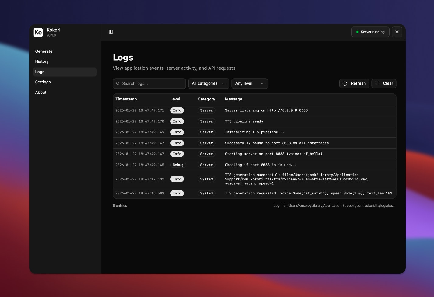The height and width of the screenshot is (297, 434).
Task: Click the 8 entries count label
Action: pos(120,206)
